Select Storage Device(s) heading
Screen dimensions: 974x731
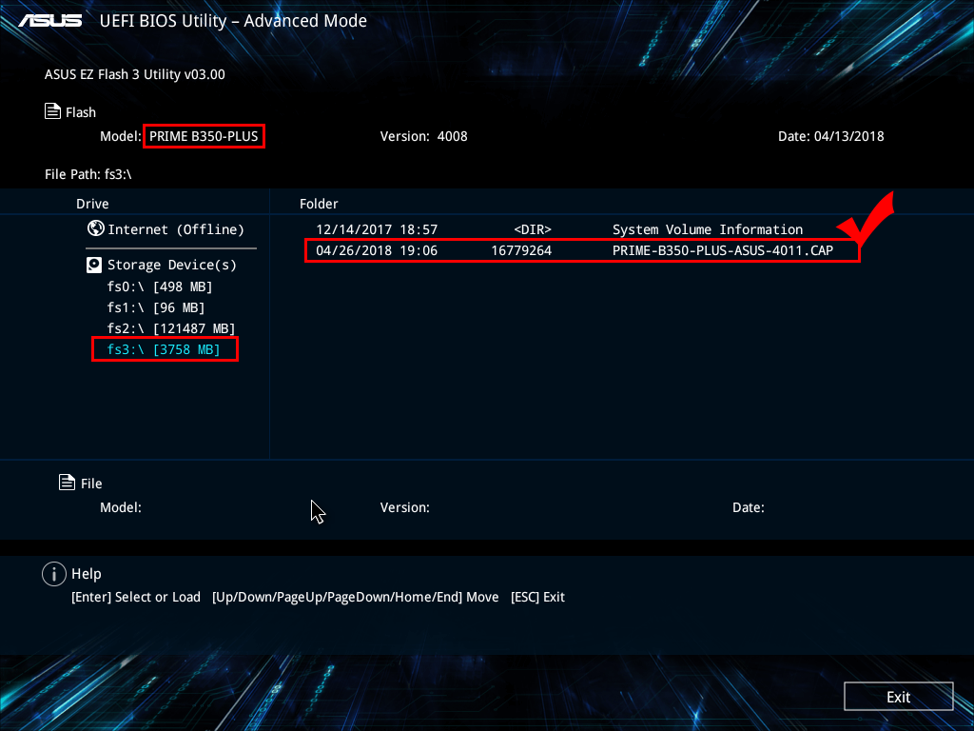(x=172, y=265)
